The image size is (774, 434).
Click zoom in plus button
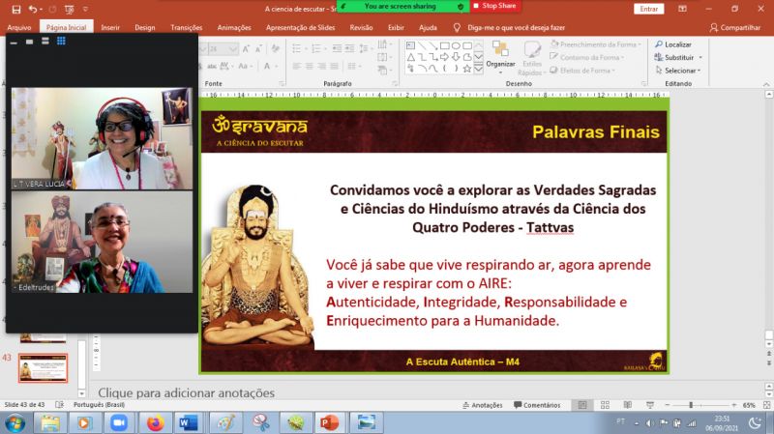click(x=734, y=405)
